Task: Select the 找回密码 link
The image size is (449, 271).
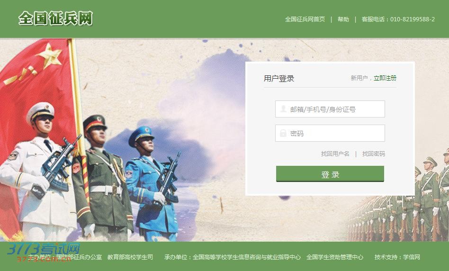Action: 373,154
